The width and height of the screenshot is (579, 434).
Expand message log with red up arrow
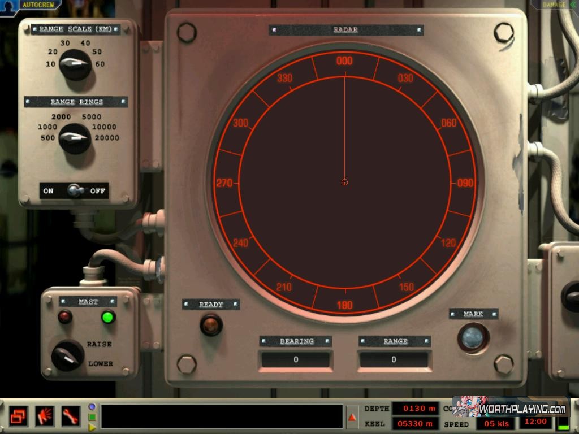(x=352, y=417)
